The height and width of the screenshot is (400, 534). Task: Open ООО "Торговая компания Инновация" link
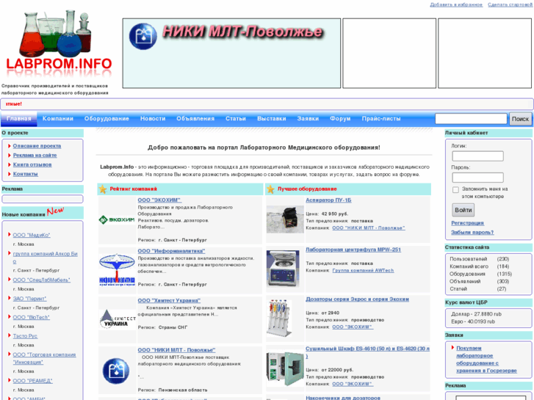point(44,358)
